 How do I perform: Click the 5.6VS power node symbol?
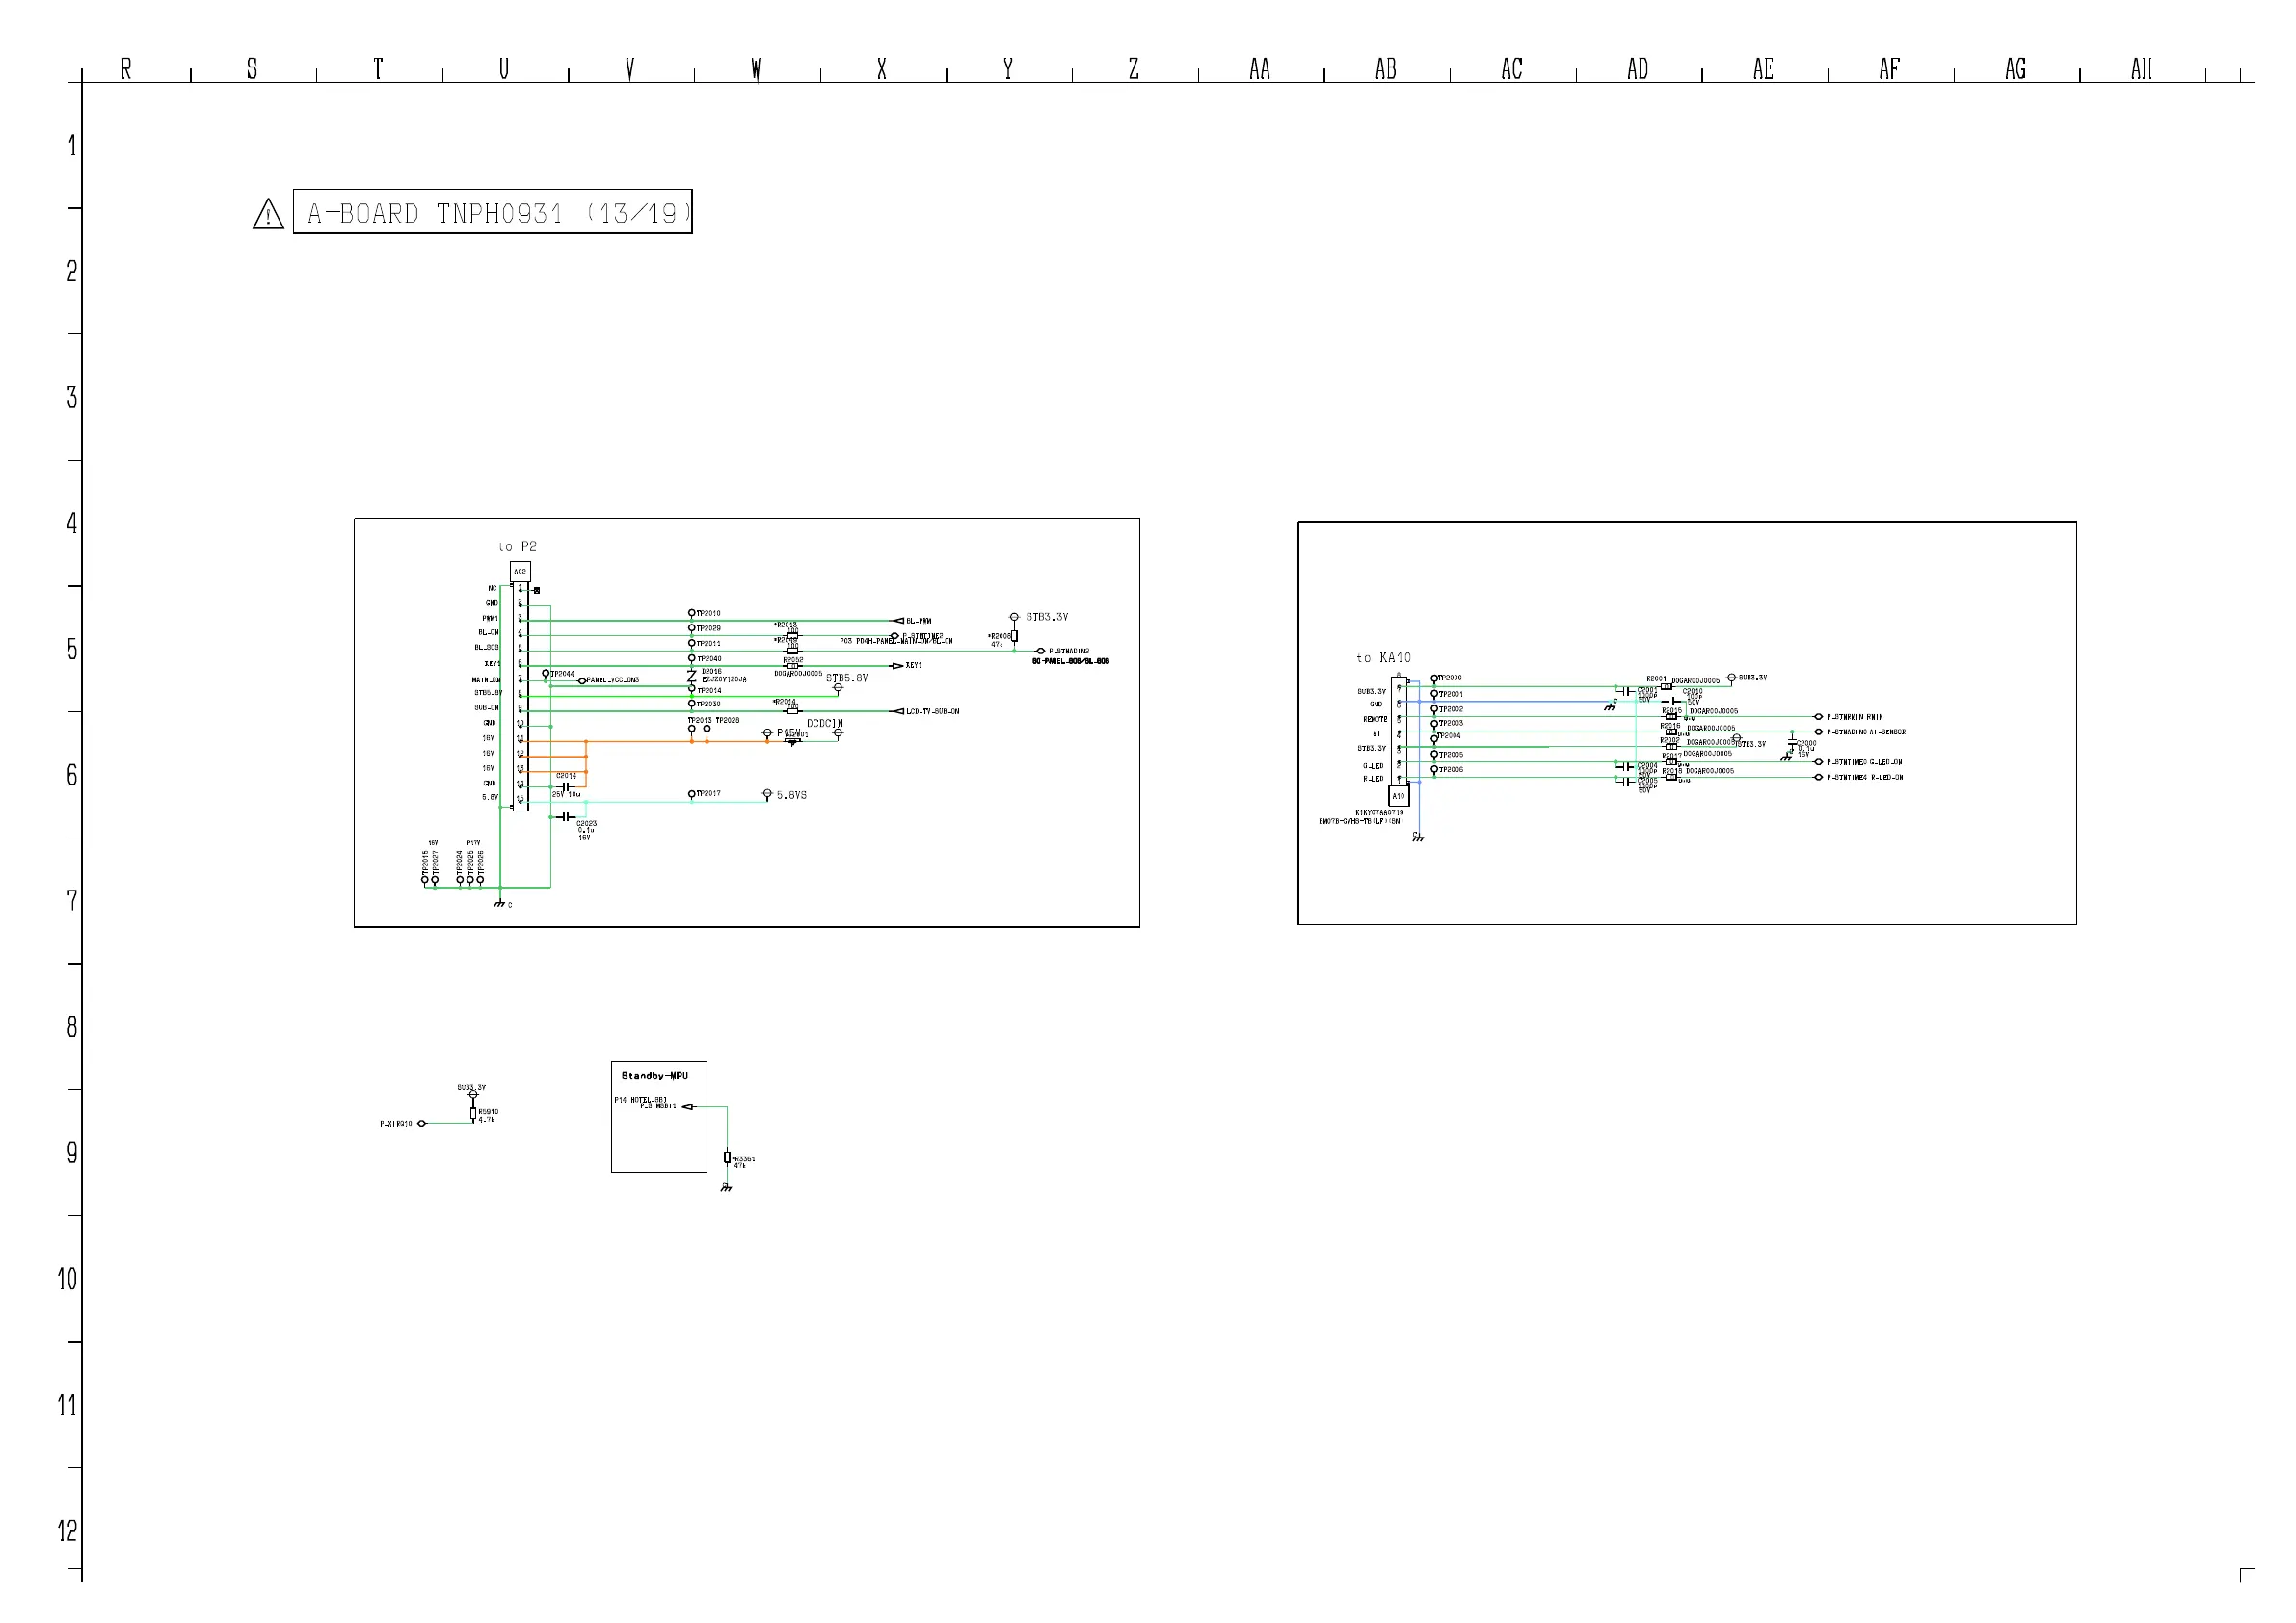point(767,794)
